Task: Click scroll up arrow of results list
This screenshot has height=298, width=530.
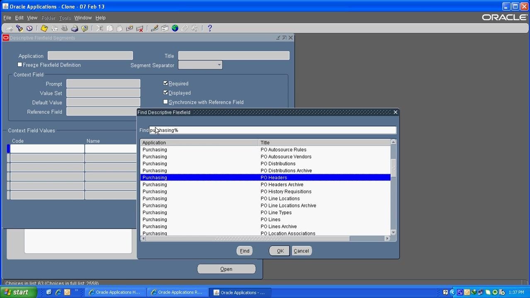Action: point(393,142)
